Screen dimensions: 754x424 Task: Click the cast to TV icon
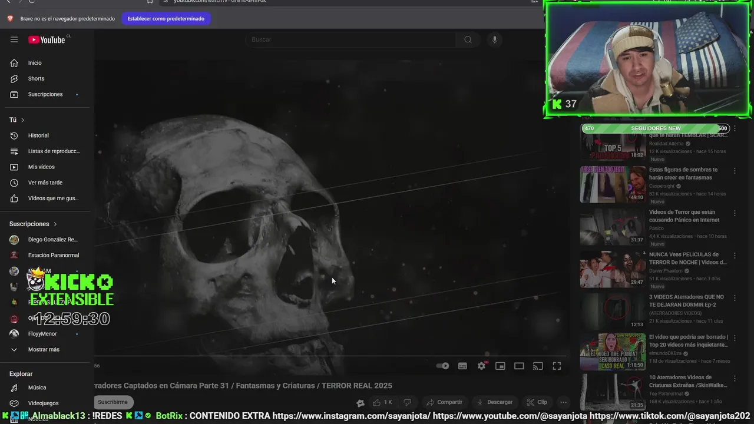(x=538, y=366)
